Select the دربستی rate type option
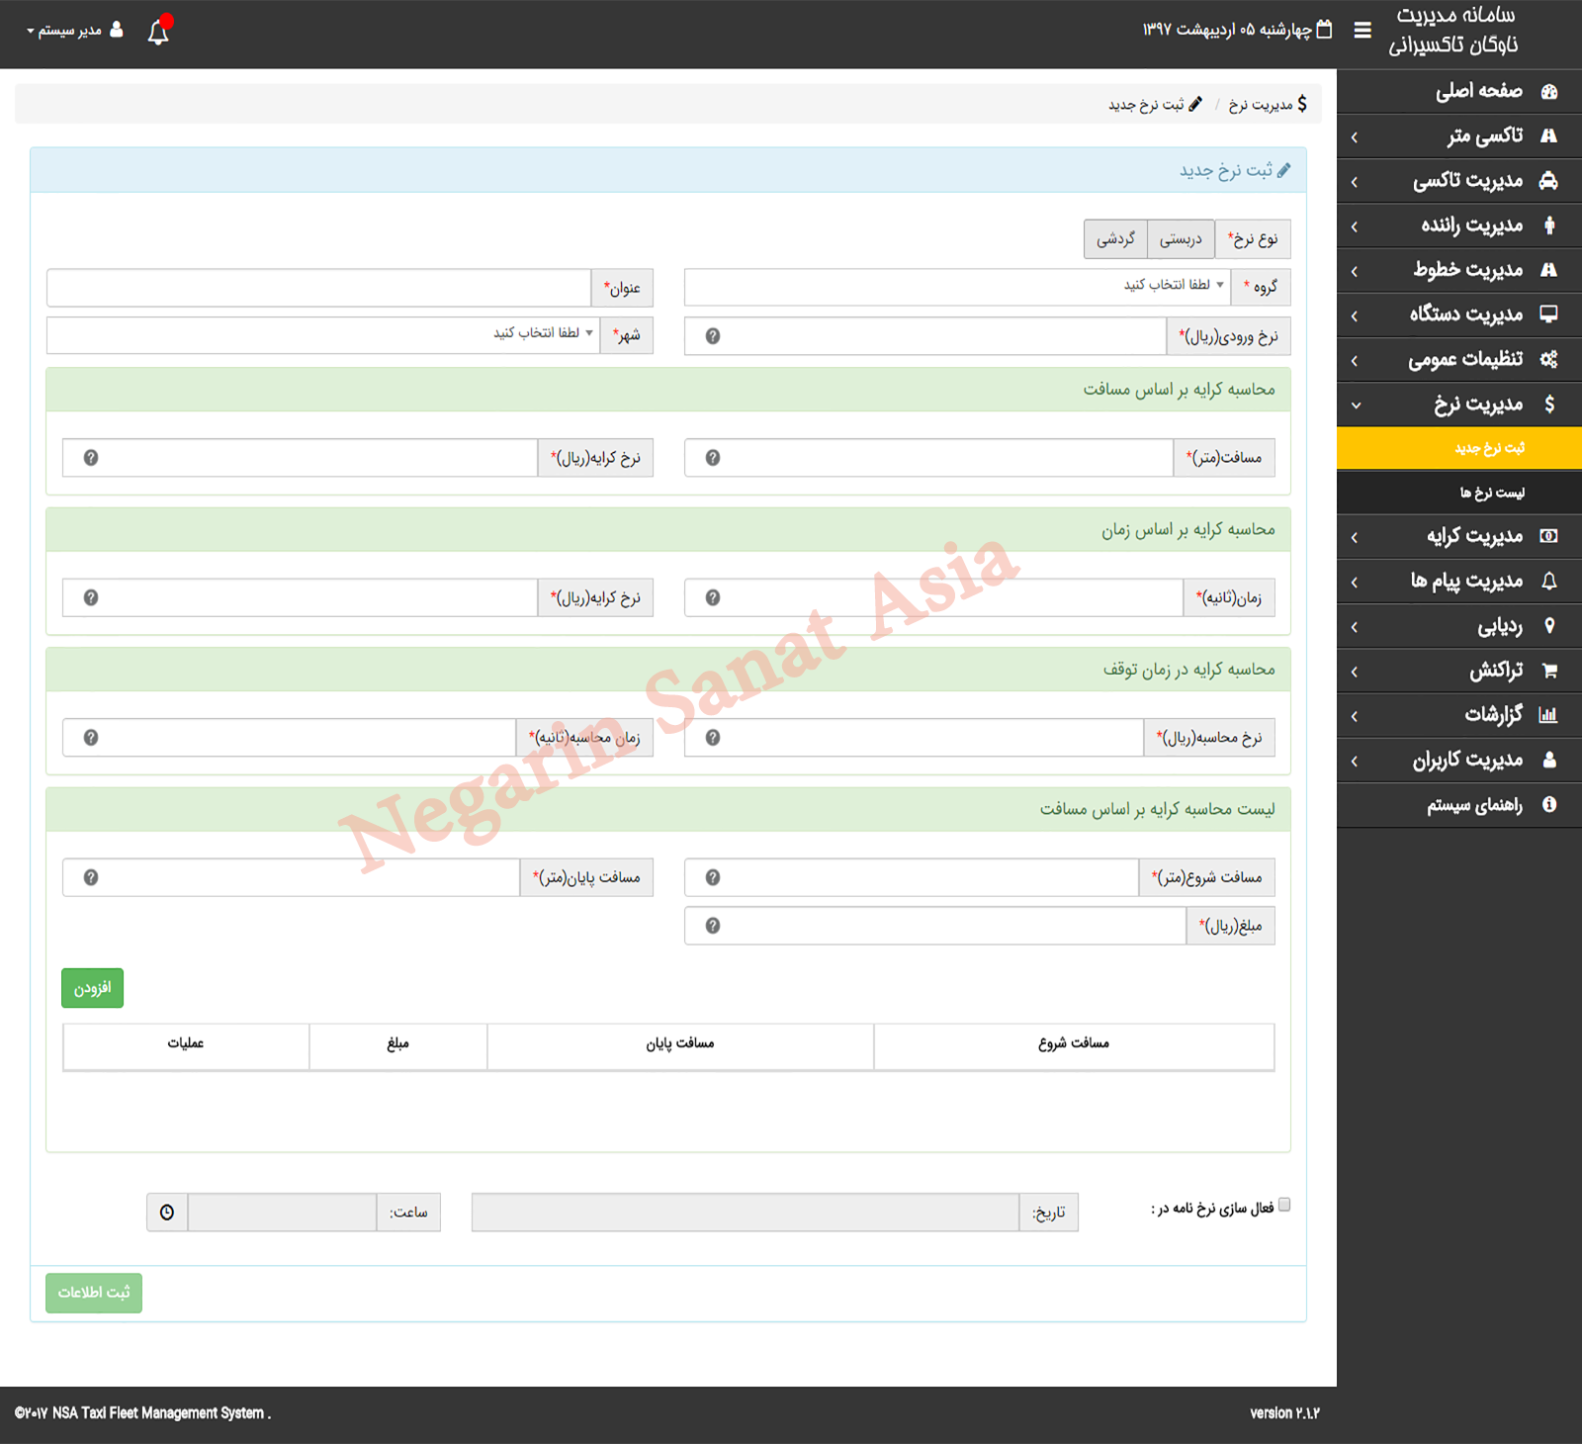 click(x=1181, y=239)
